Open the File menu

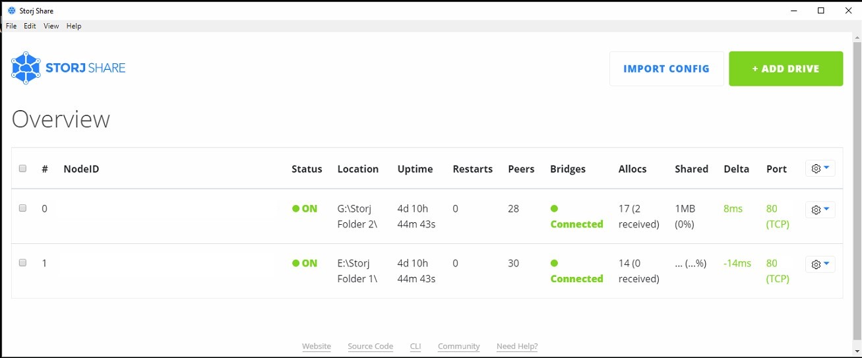11,26
